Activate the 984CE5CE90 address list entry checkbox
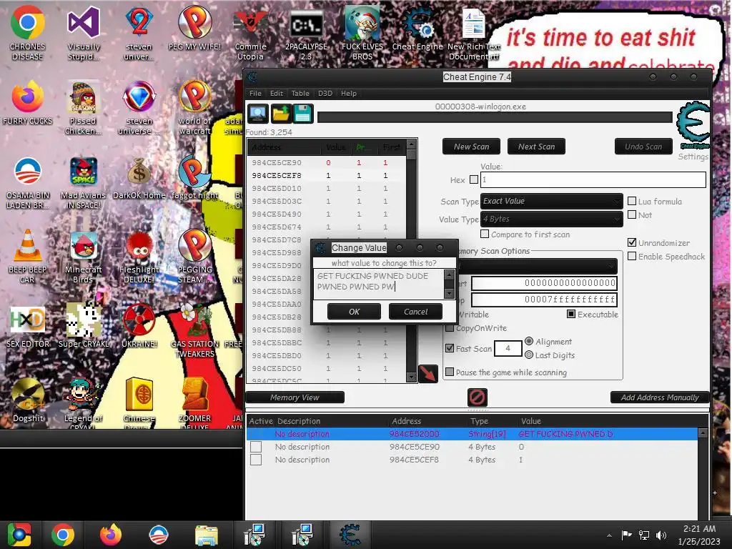The width and height of the screenshot is (732, 549). click(x=256, y=447)
